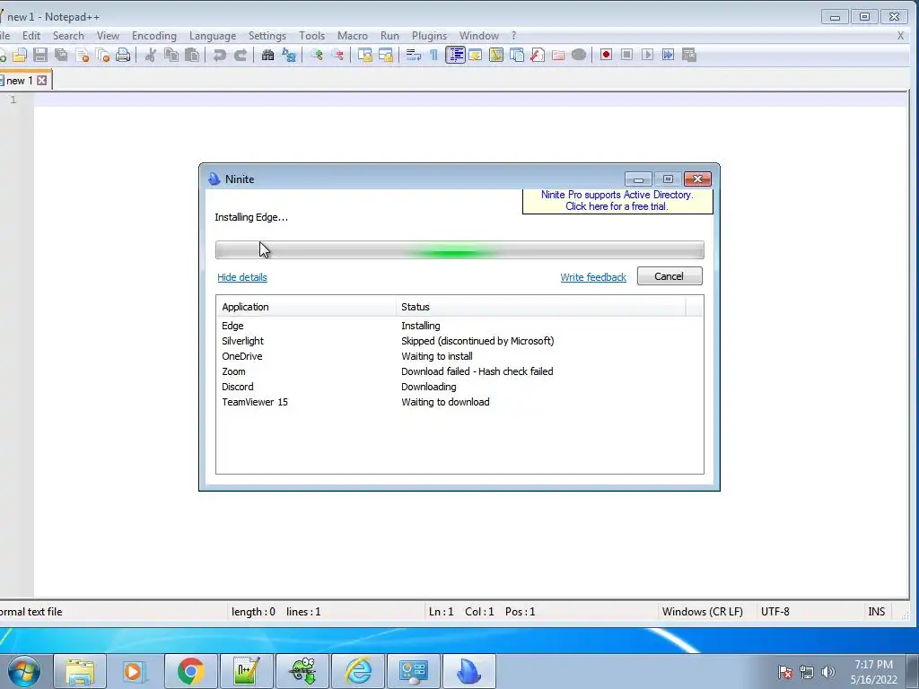Click the Close All toolbar icon in Notepad++
The width and height of the screenshot is (919, 689).
click(x=102, y=55)
